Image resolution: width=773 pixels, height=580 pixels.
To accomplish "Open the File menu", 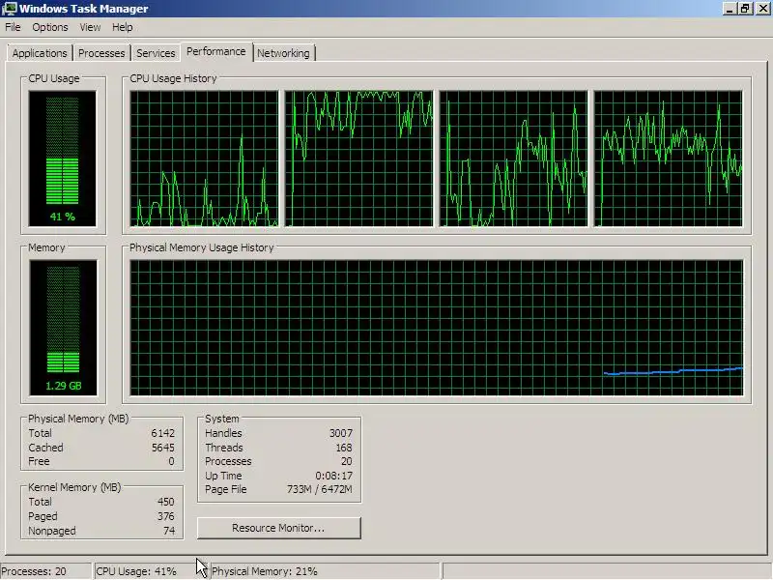I will 13,27.
